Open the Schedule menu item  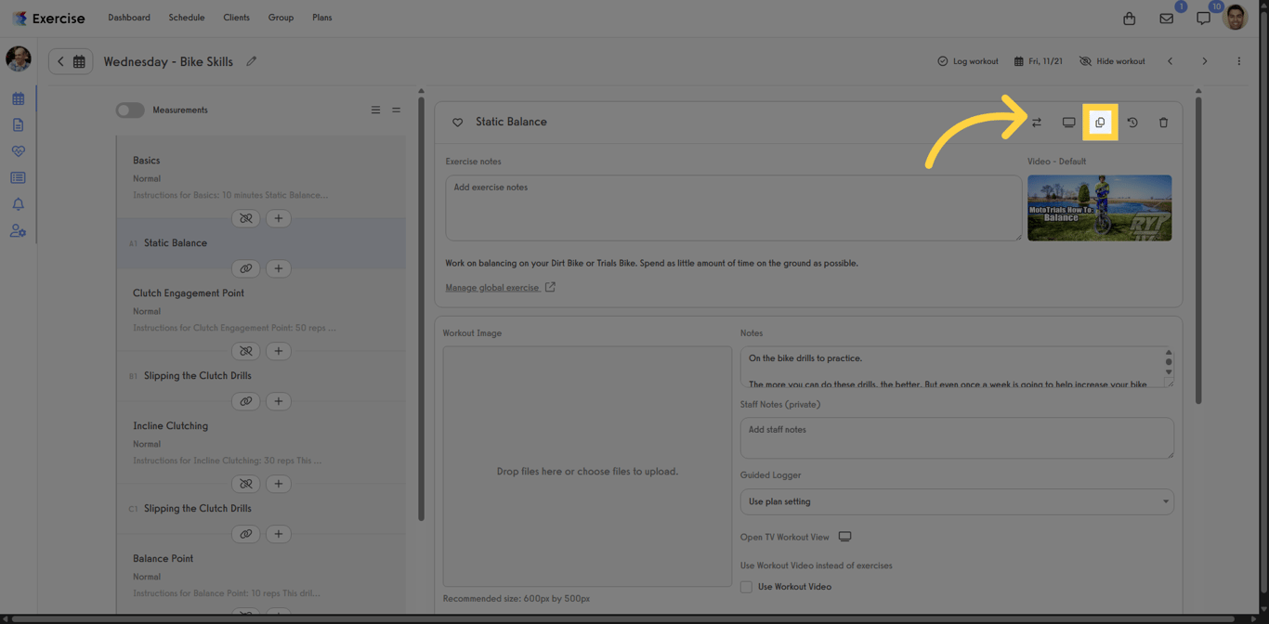[x=186, y=17]
